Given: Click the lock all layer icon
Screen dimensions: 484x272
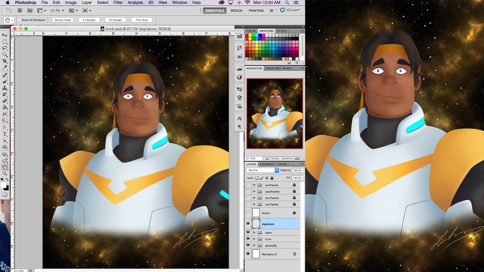Looking at the screenshot, I should coord(272,178).
